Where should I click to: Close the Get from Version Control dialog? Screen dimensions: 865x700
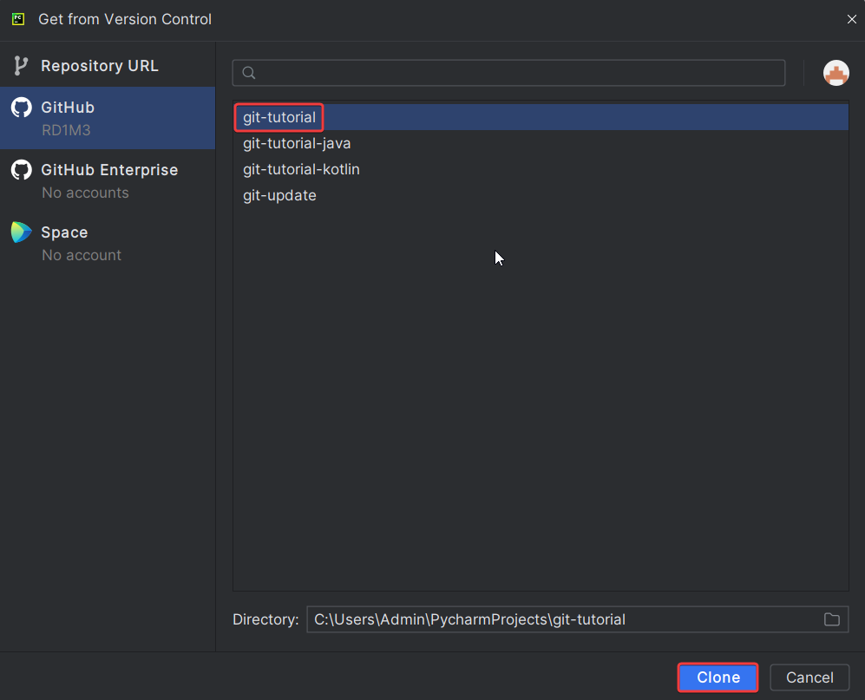coord(852,19)
